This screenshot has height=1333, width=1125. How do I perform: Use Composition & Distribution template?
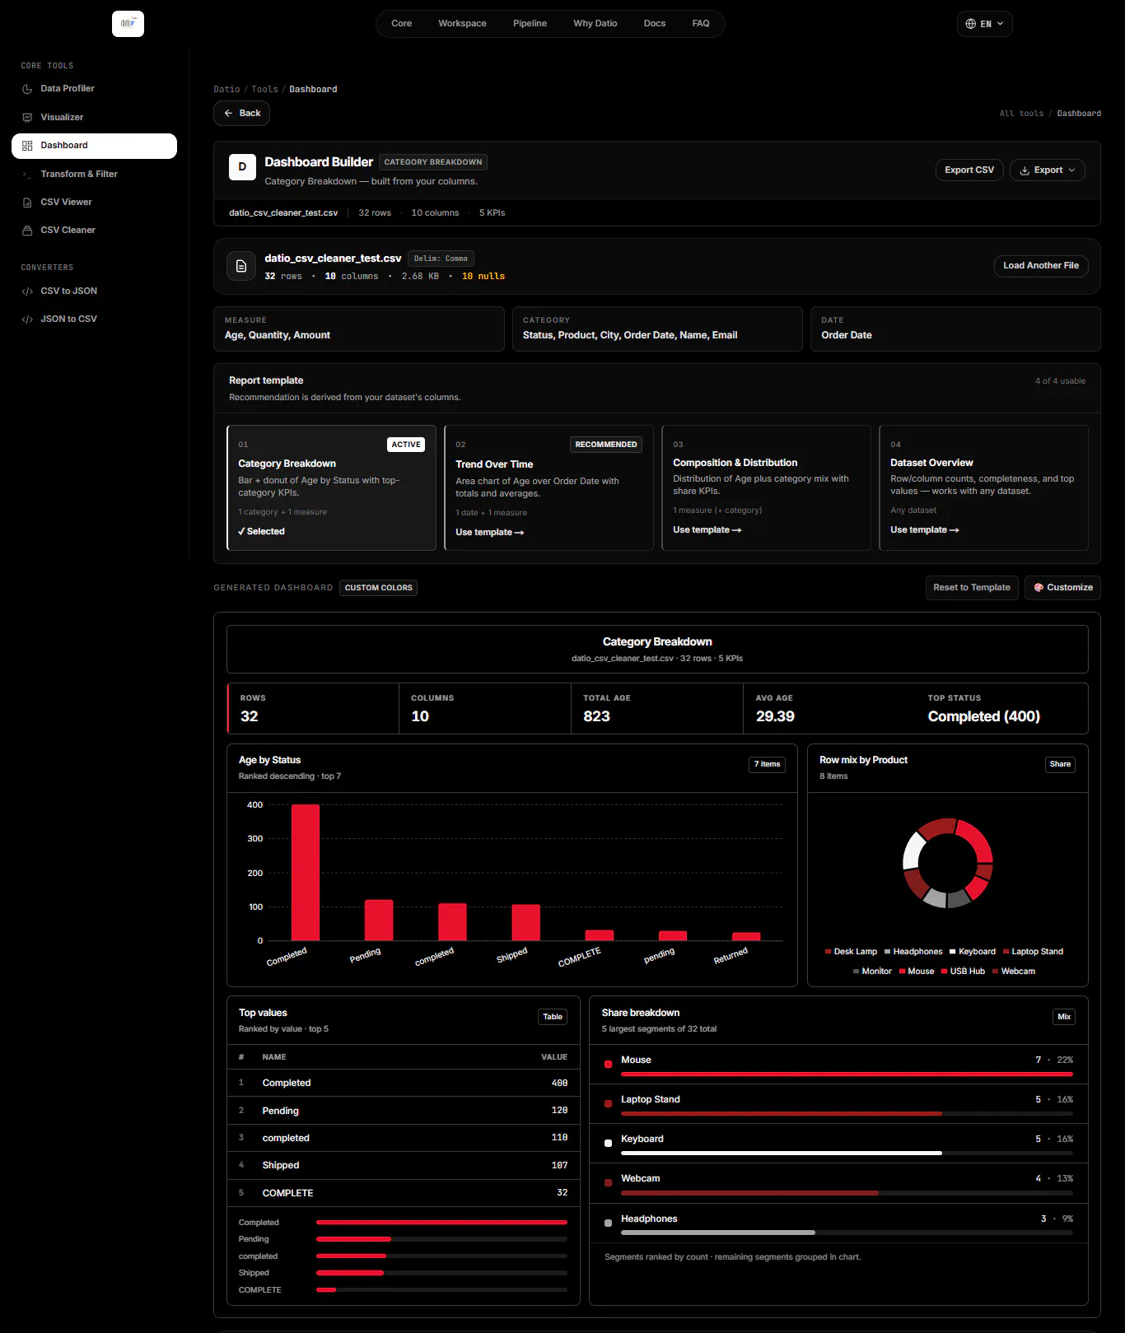[707, 530]
